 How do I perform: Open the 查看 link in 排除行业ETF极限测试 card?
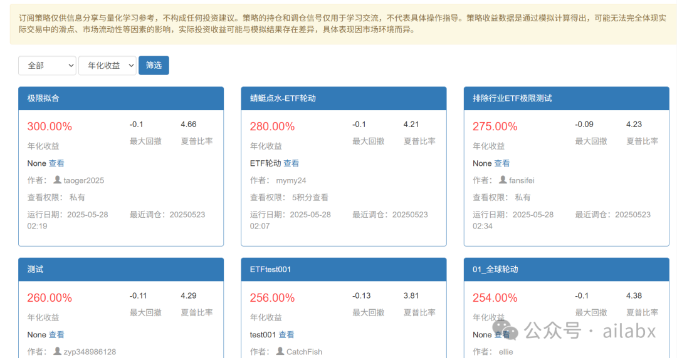click(x=502, y=163)
